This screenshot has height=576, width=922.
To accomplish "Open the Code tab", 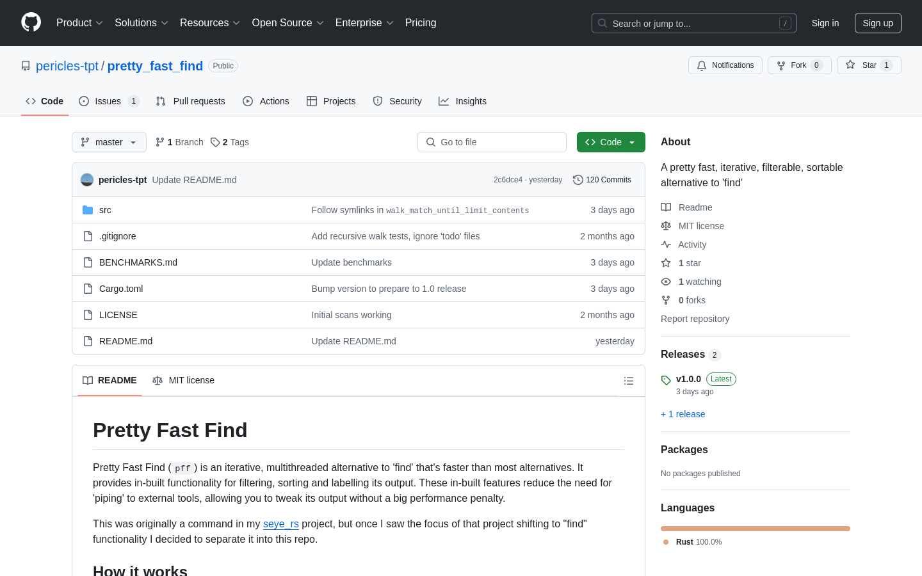I will coord(45,101).
